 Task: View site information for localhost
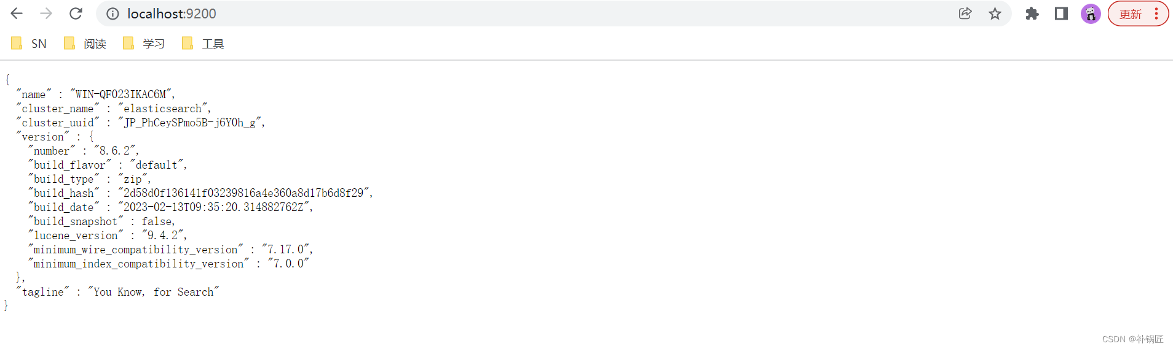(x=113, y=13)
